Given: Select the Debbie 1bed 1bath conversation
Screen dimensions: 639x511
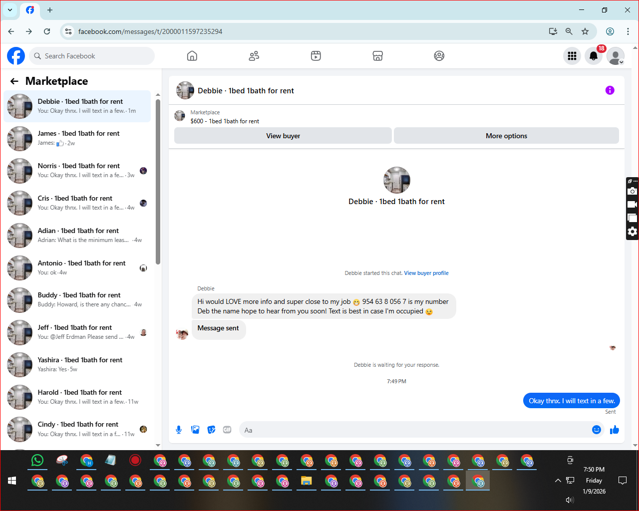Looking at the screenshot, I should (x=77, y=106).
